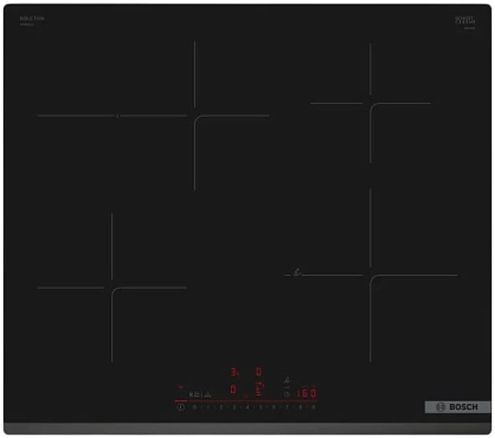Screen dimensions: 495x438
Task: Click the Bosch logo badge
Action: point(457,407)
